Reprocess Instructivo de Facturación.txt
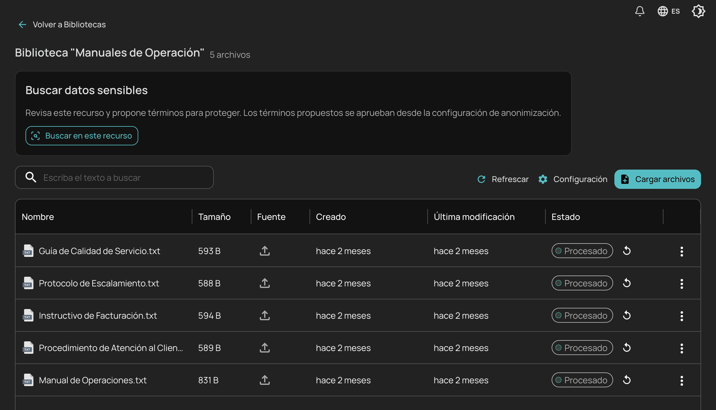Screen dimensions: 716x410 627,315
